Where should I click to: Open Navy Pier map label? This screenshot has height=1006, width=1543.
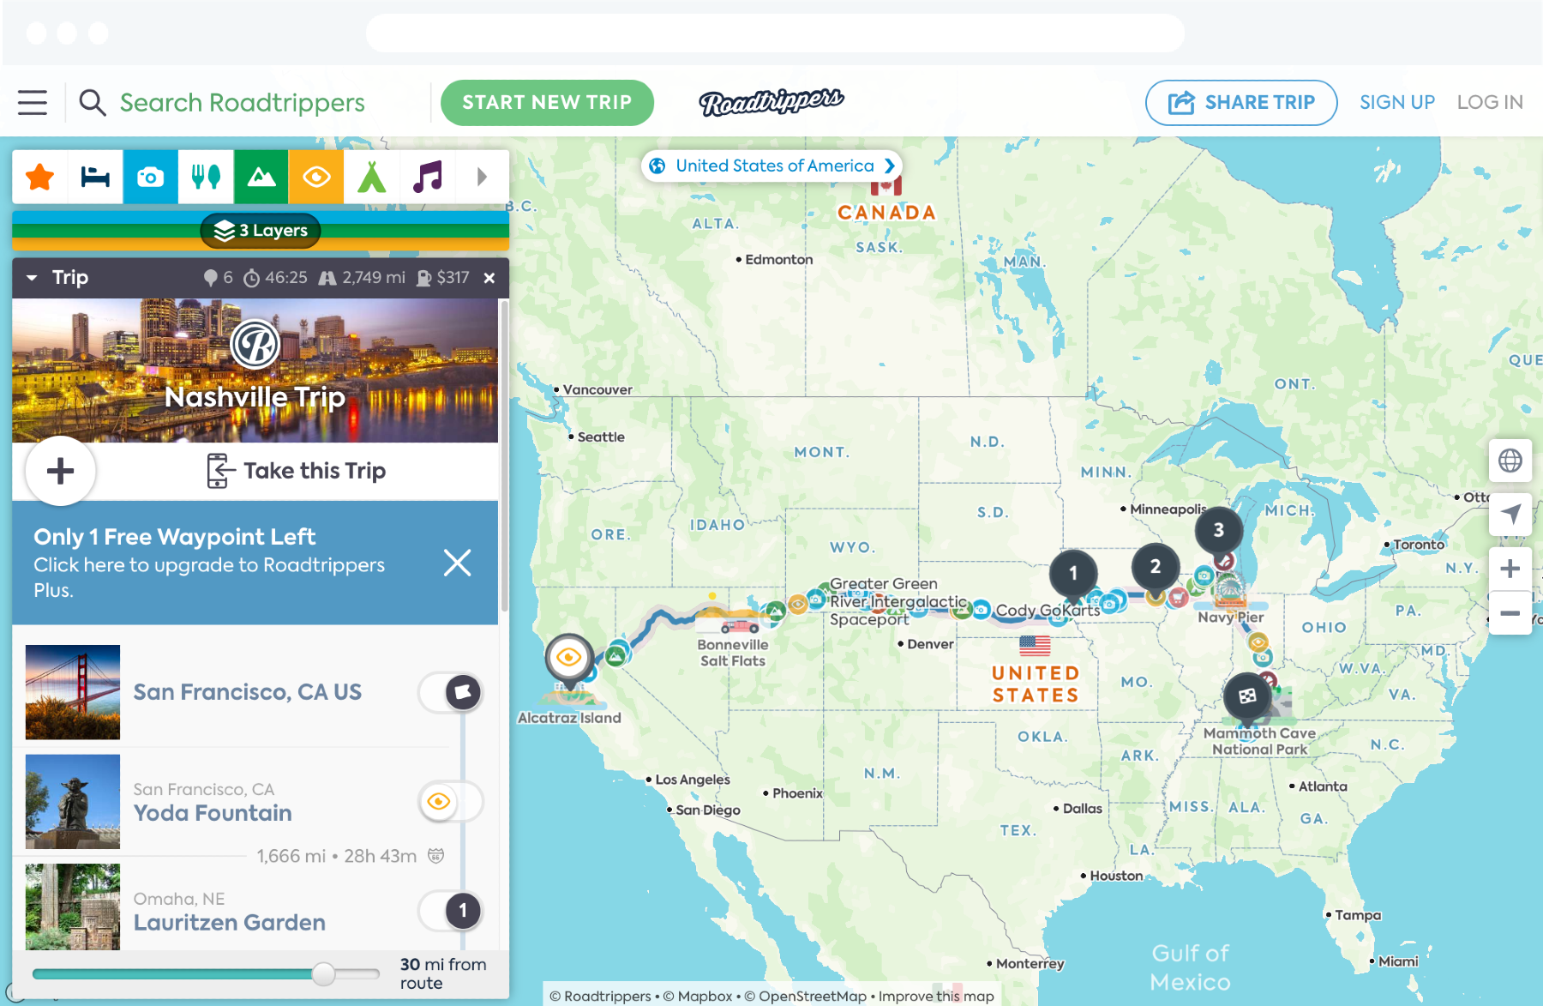(1230, 617)
